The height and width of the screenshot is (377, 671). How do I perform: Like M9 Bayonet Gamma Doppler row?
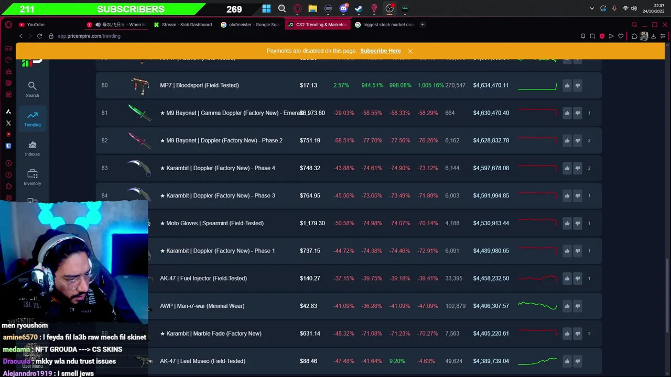567,113
